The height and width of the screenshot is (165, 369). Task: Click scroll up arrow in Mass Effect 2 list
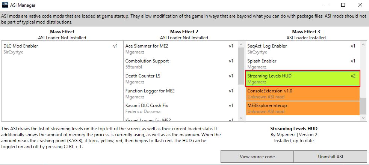(241, 45)
